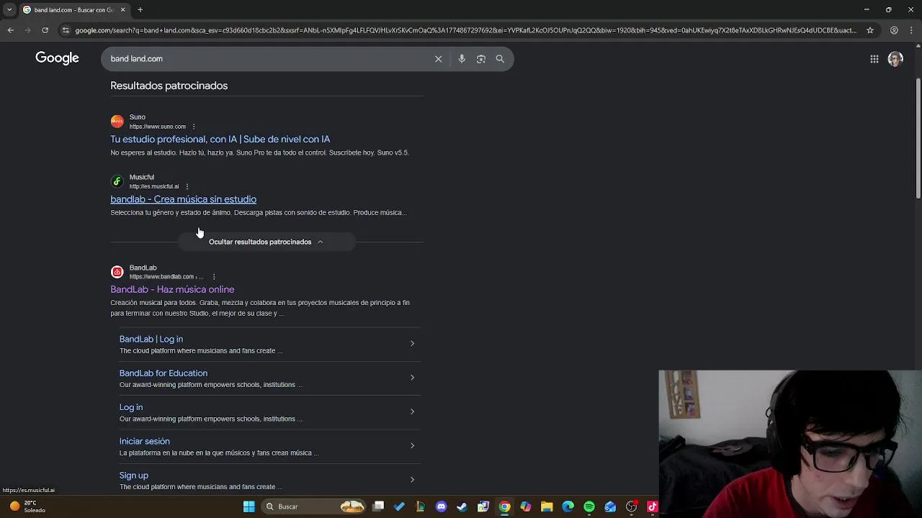Reload the page
This screenshot has height=518, width=922.
(x=45, y=30)
